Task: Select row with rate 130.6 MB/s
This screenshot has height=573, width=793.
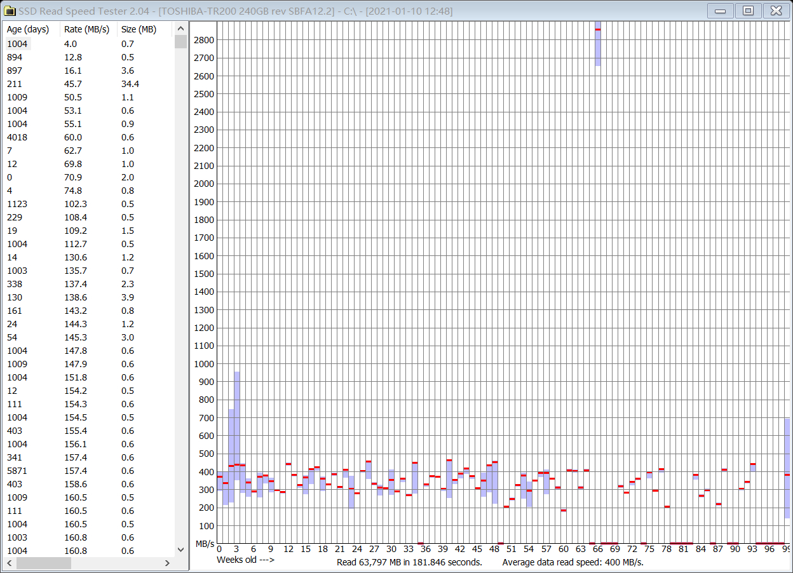Action: click(x=89, y=257)
